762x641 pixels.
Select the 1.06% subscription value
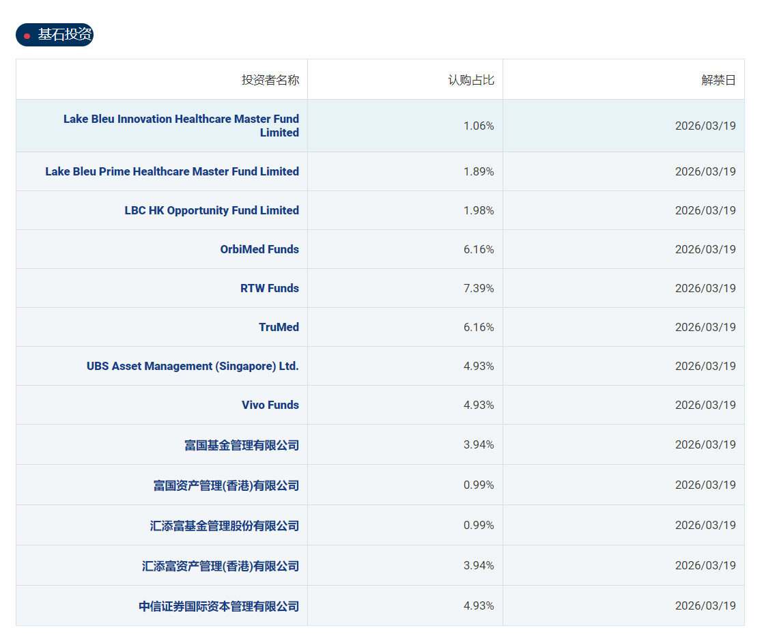(479, 126)
